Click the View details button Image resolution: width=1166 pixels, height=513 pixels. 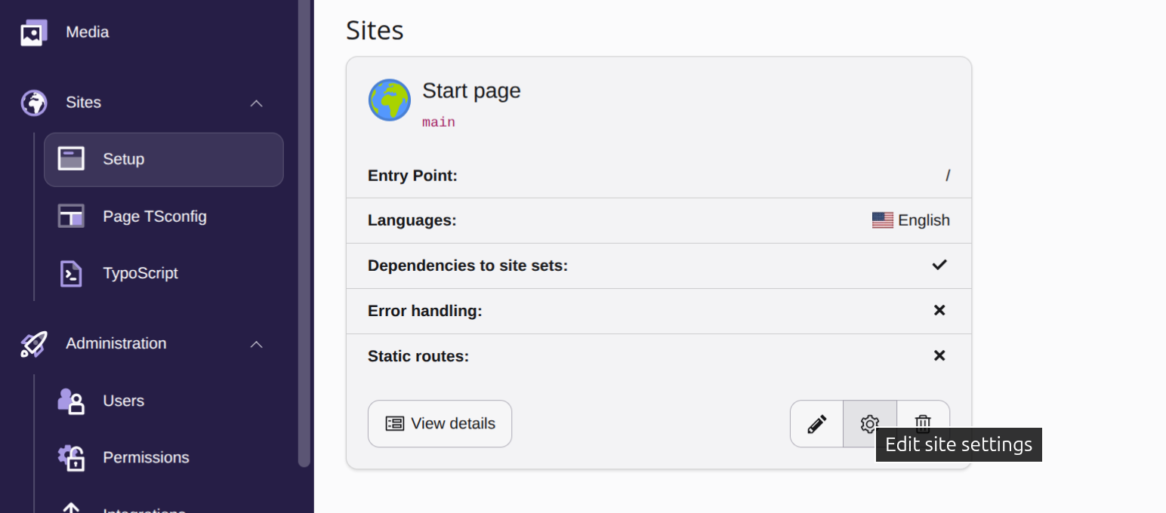click(440, 423)
